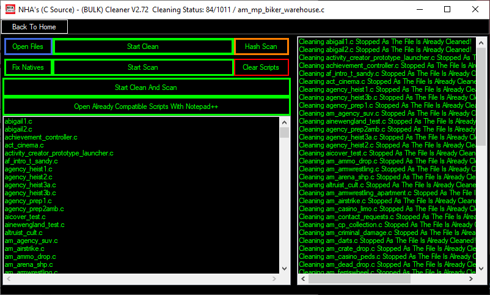The image size is (490, 295).
Task: Select am_ammo_drop.c in file list
Action: 31,257
